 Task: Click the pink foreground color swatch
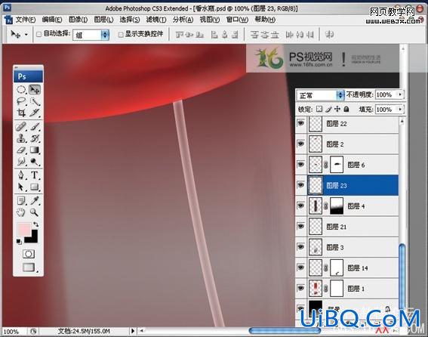[24, 229]
